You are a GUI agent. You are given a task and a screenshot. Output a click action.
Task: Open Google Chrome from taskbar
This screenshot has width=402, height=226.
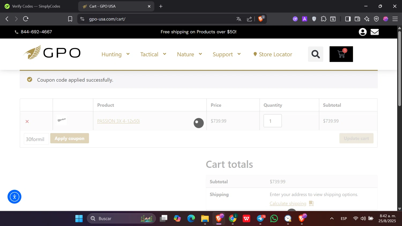click(x=233, y=219)
